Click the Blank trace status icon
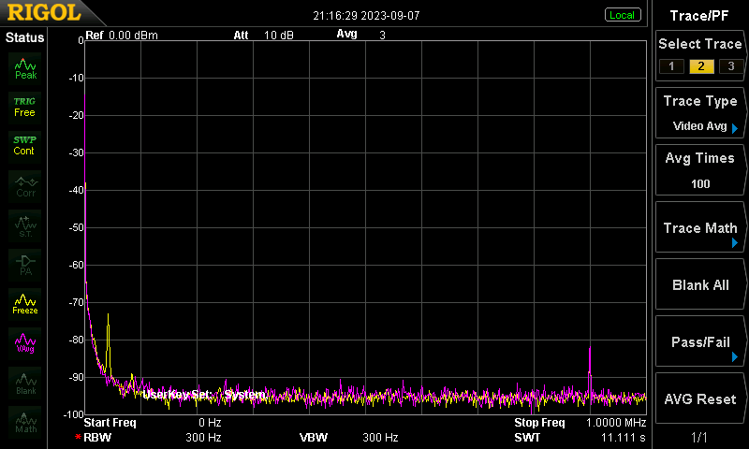Screen dimensions: 749x449 pos(25,383)
